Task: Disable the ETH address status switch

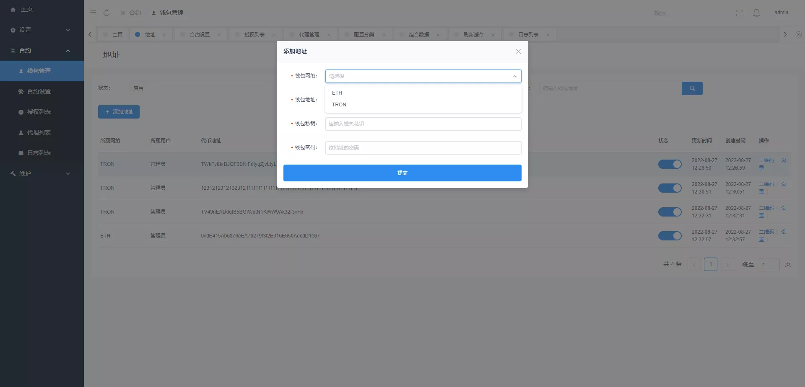Action: tap(670, 236)
